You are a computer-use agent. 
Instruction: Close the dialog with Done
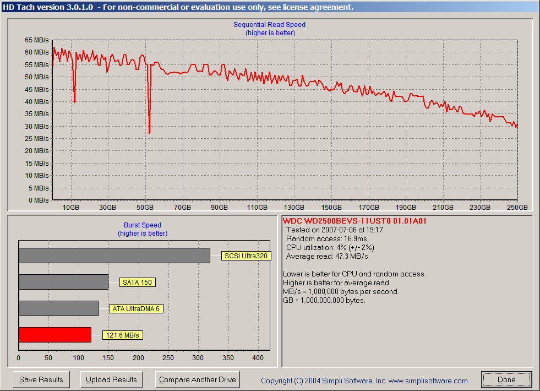coord(506,379)
